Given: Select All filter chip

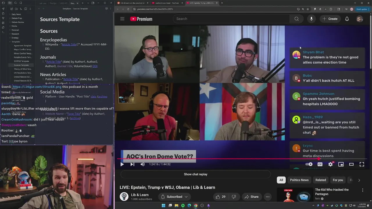Looking at the screenshot, I should click(x=281, y=180).
